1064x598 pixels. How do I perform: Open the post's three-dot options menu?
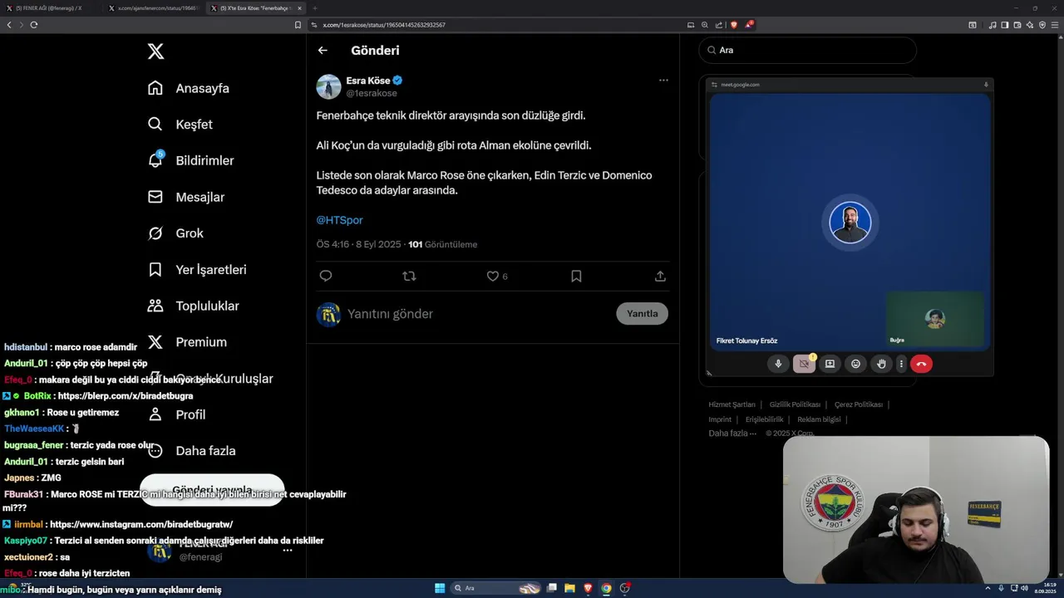[x=663, y=81]
